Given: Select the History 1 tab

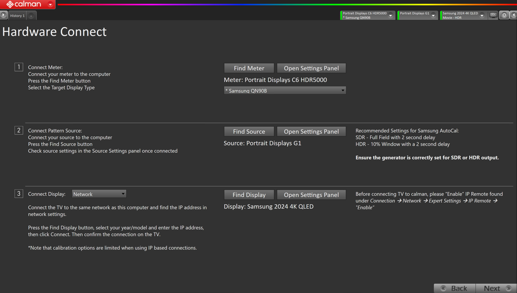Looking at the screenshot, I should click(17, 15).
